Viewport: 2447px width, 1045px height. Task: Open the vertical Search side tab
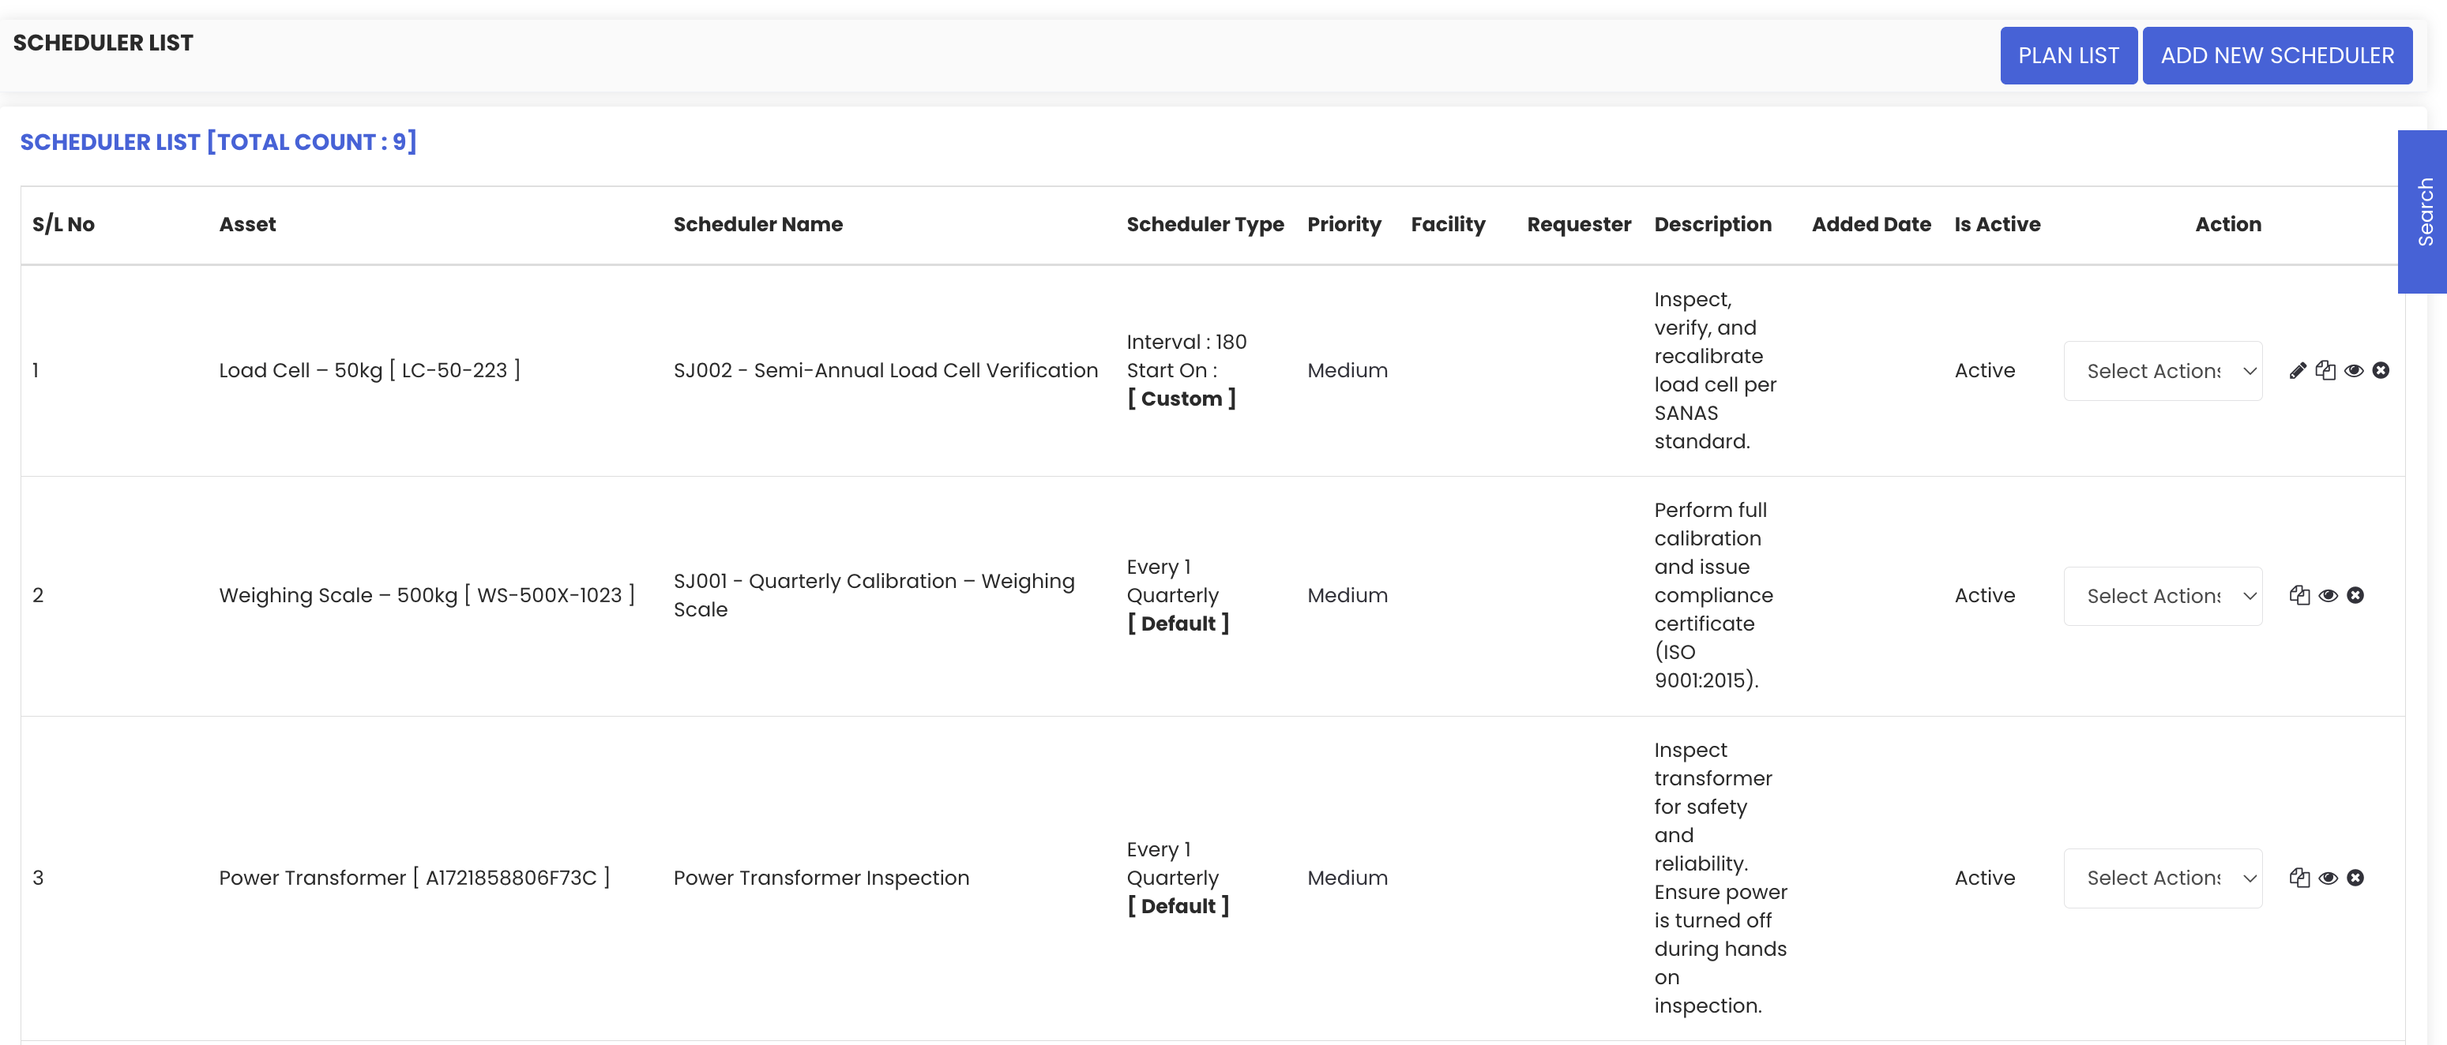tap(2425, 212)
